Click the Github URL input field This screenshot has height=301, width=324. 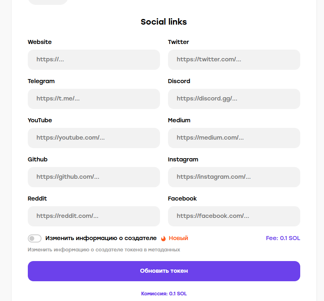93,177
